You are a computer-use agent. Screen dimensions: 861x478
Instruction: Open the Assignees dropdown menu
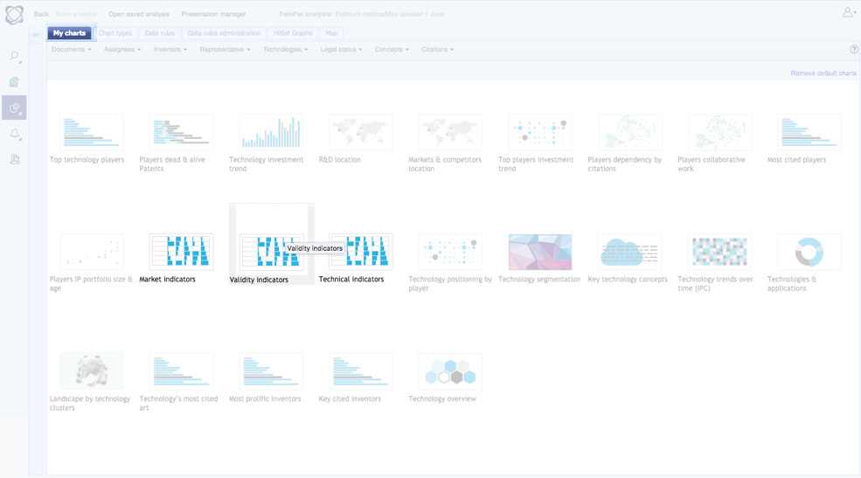(x=122, y=50)
